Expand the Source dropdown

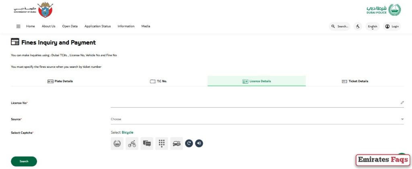(257, 119)
